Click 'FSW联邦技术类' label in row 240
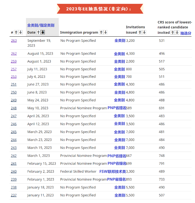195x203 pixels. click(x=113, y=172)
